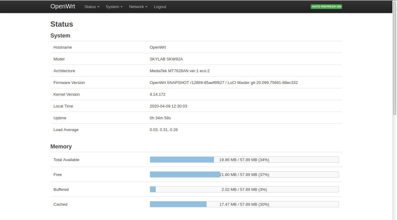Click the Memory section heading
This screenshot has height=220, width=397.
coord(61,147)
